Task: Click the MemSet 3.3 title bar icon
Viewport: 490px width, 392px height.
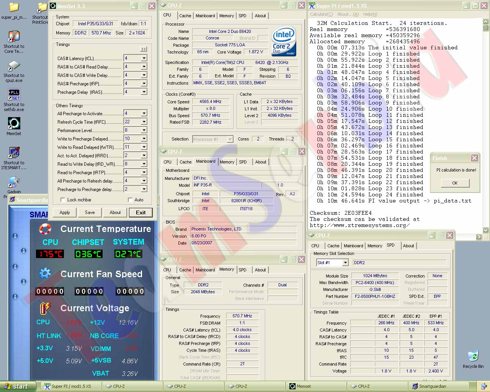Action: tap(52, 6)
